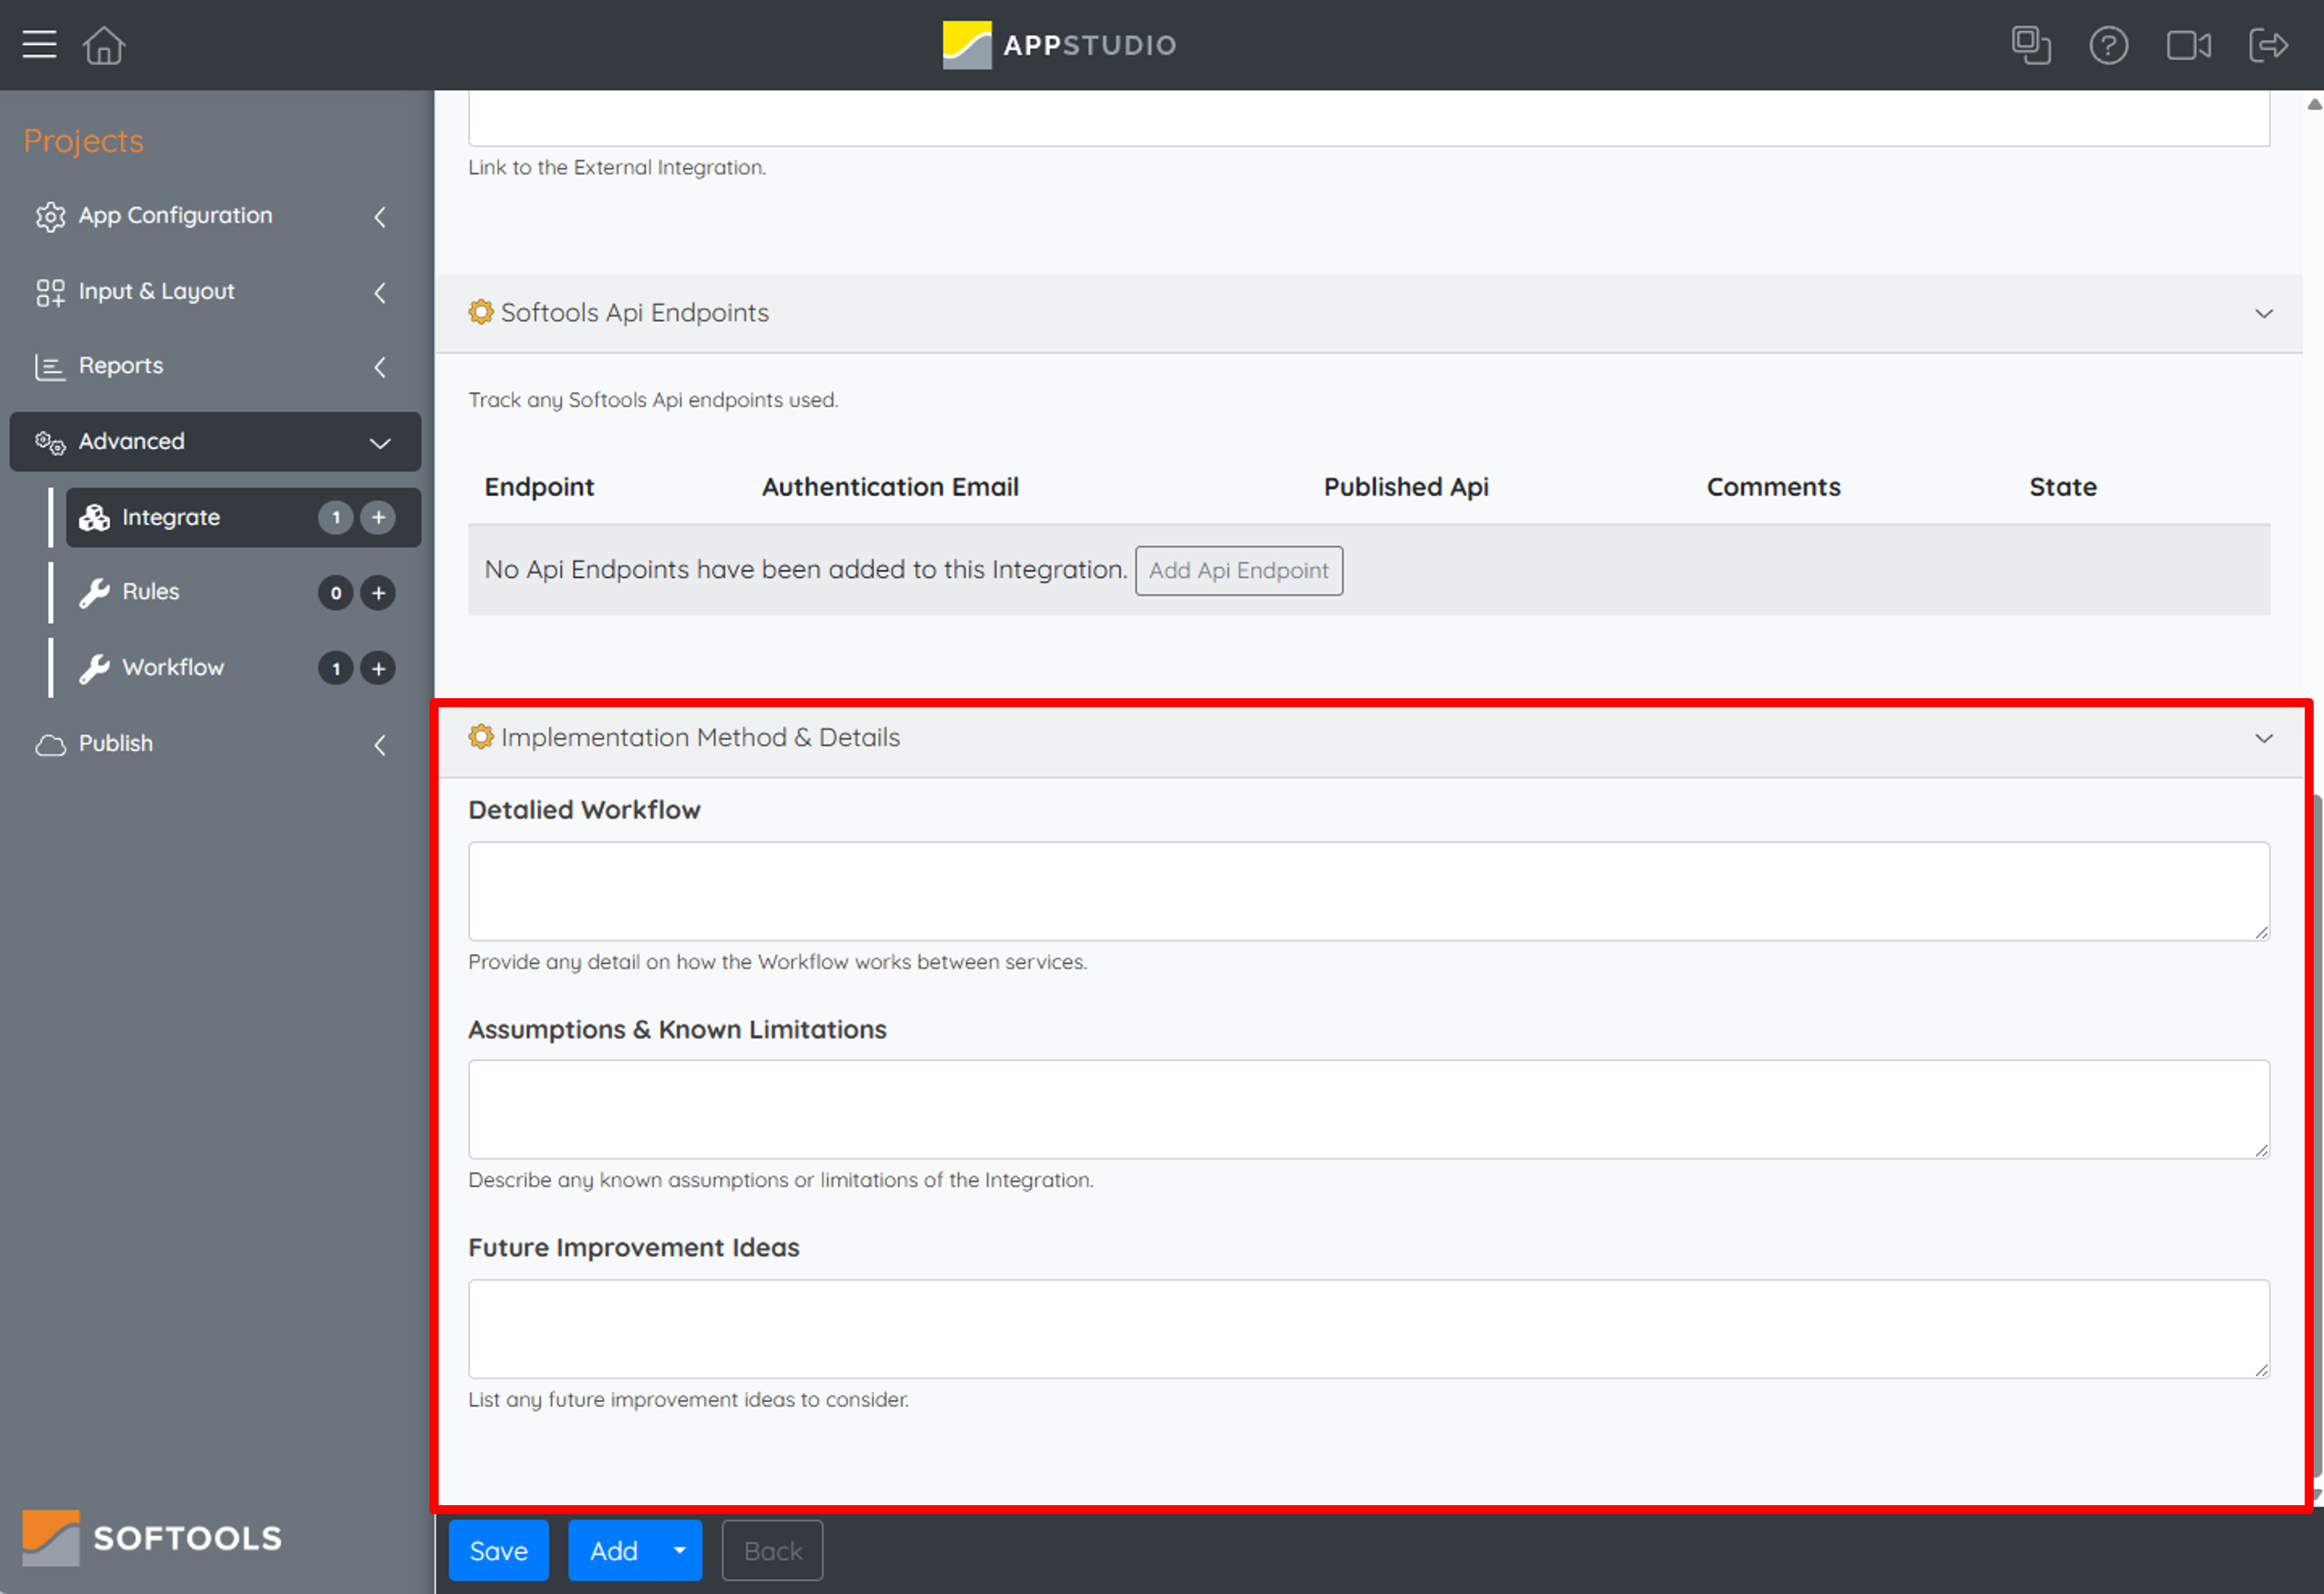
Task: Click the Add Api Endpoint button
Action: point(1239,570)
